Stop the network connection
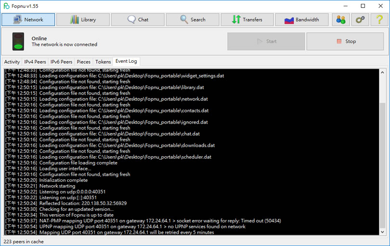390x246 pixels. point(345,41)
